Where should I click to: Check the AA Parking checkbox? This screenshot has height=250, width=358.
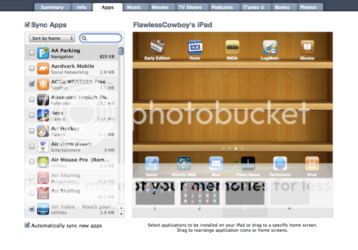click(x=32, y=53)
